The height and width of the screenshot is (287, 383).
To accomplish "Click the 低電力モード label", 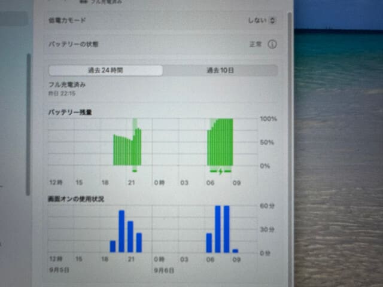I will (67, 20).
